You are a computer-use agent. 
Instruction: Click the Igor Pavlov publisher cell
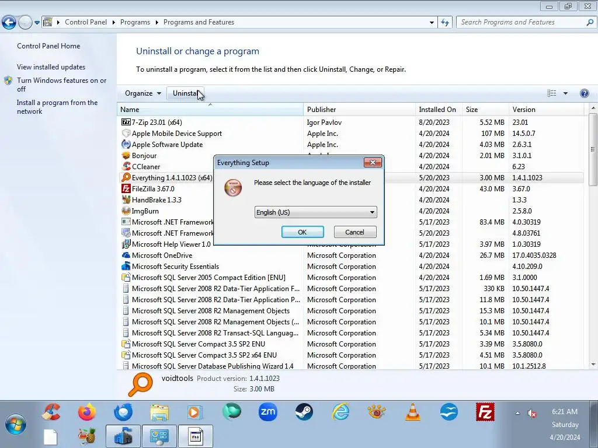tap(324, 123)
